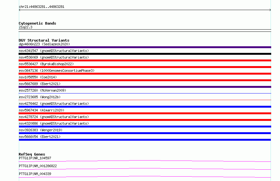Screen dimensions: 280x181
Task: Select the nsv4278724 (gnomADStructuralVariants) label
Action: [x=54, y=117]
